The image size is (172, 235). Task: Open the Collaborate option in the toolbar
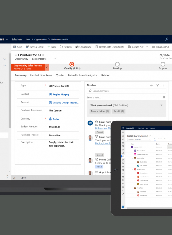83,47
